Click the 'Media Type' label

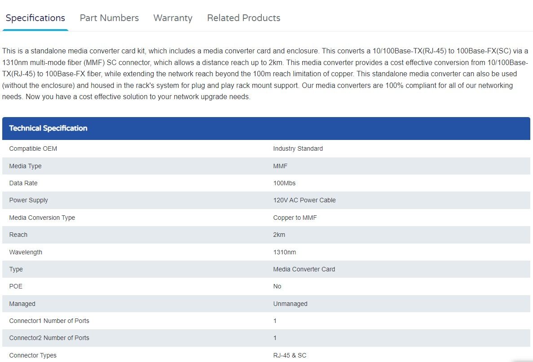coord(26,166)
